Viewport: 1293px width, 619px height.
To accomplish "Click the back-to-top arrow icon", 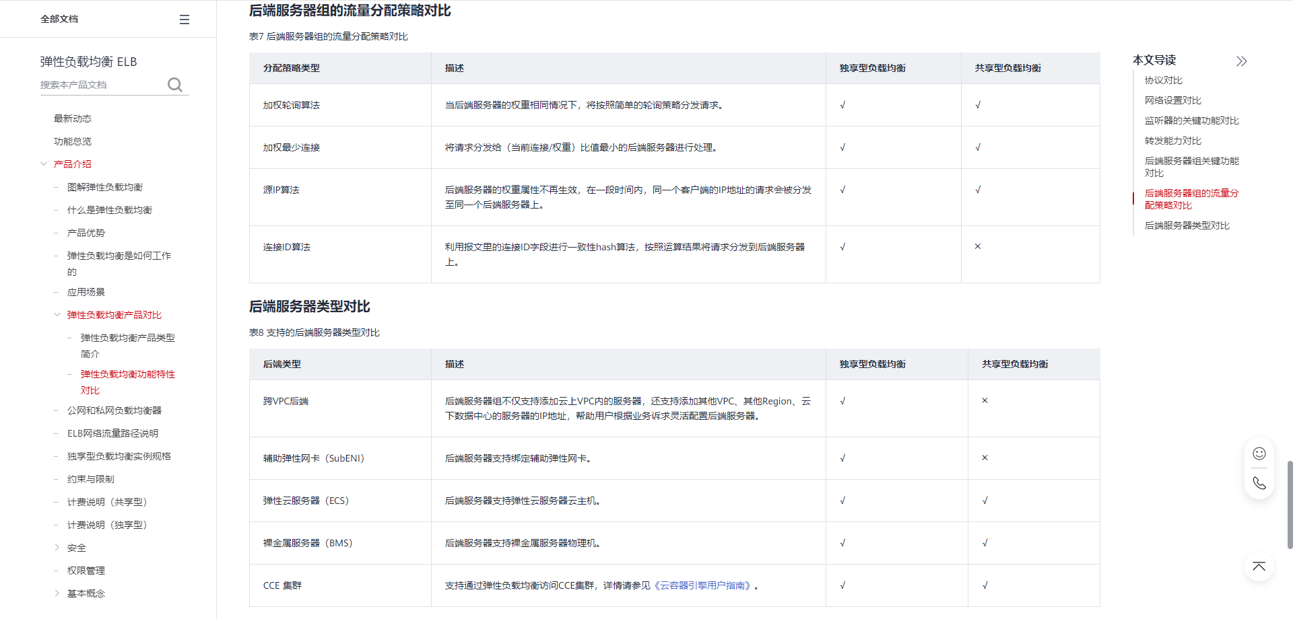I will [x=1259, y=567].
